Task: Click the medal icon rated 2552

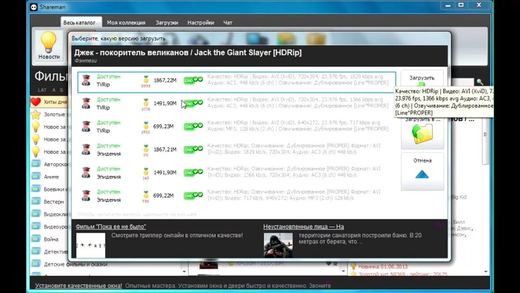Action: click(x=146, y=125)
